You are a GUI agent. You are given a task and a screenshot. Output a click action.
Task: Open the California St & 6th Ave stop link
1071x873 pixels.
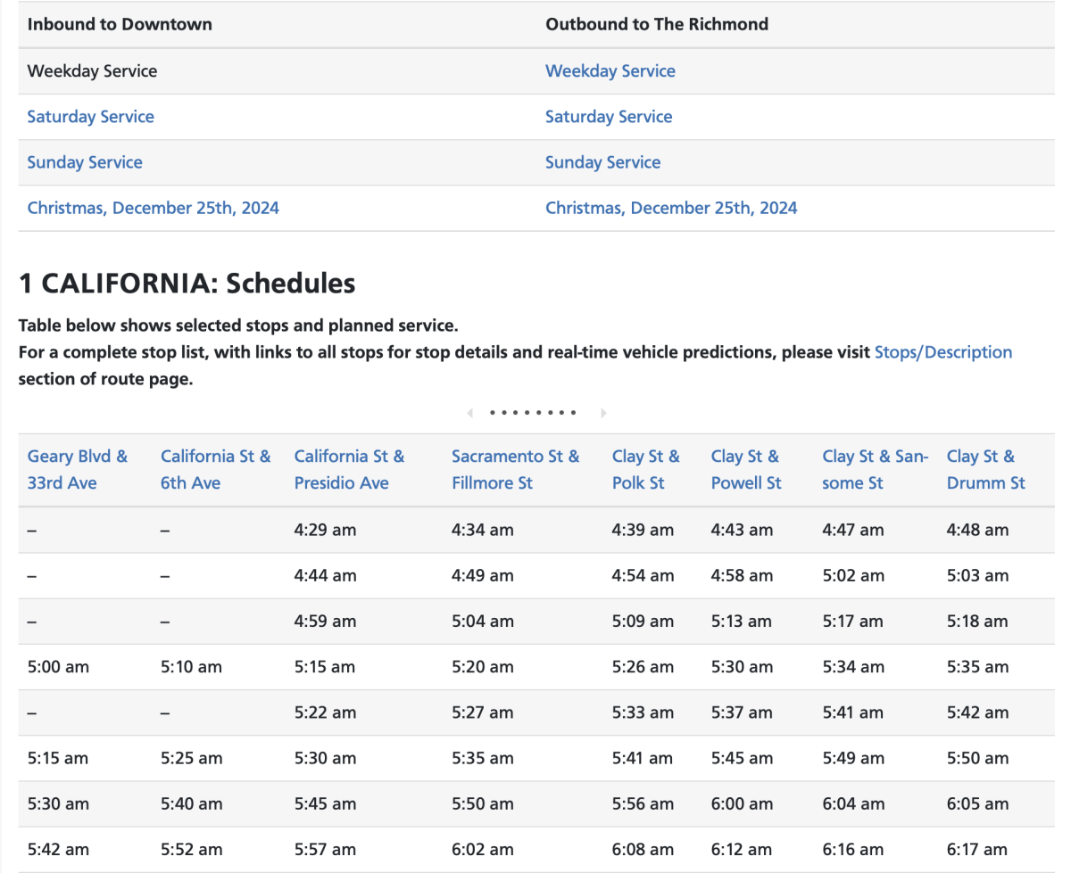click(215, 469)
